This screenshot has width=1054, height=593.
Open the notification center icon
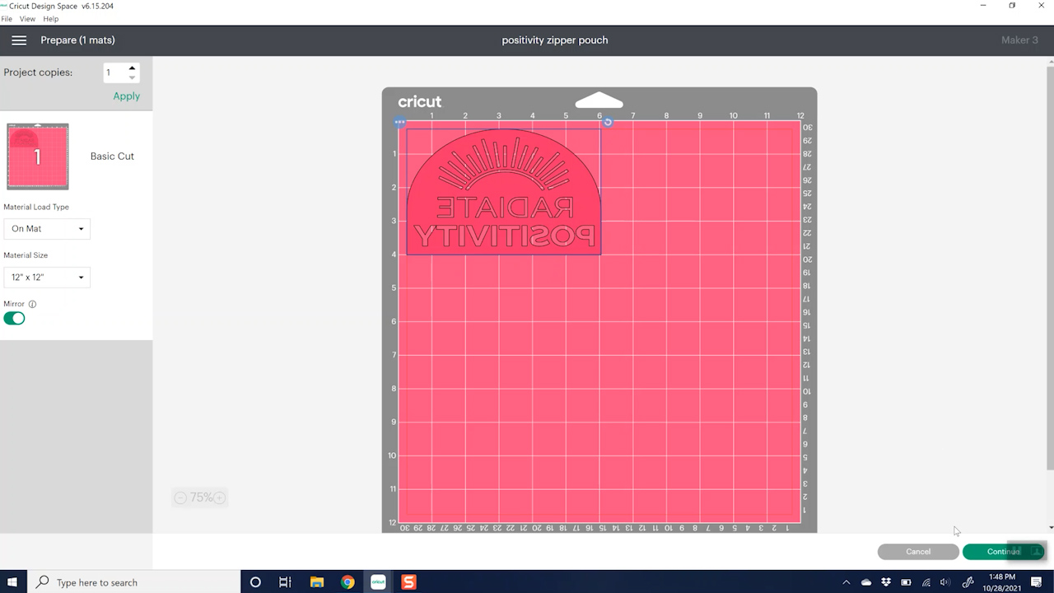coord(1037,582)
